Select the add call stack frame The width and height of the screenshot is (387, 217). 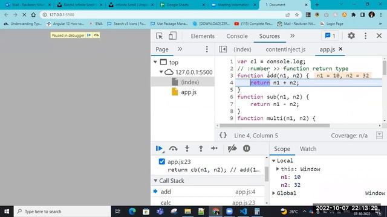pyautogui.click(x=208, y=192)
